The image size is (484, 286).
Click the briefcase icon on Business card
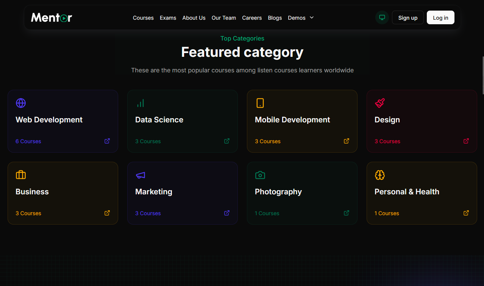click(21, 175)
